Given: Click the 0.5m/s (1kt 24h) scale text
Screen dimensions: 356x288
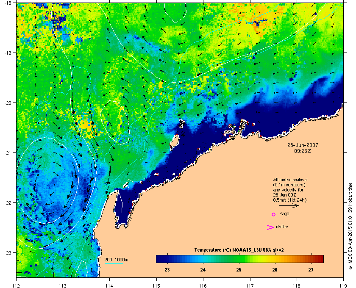Looking at the screenshot, I should point(290,200).
